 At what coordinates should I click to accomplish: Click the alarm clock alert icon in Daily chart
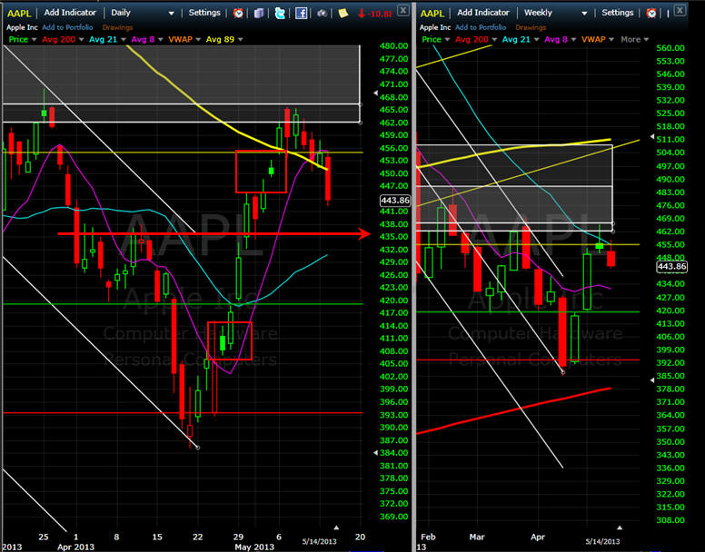tap(238, 13)
